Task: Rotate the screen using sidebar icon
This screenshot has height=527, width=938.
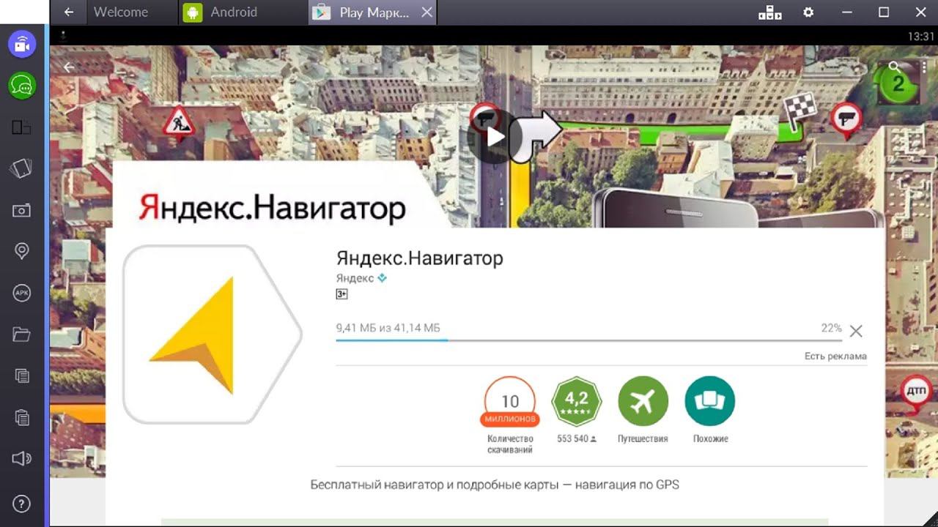Action: coord(22,169)
